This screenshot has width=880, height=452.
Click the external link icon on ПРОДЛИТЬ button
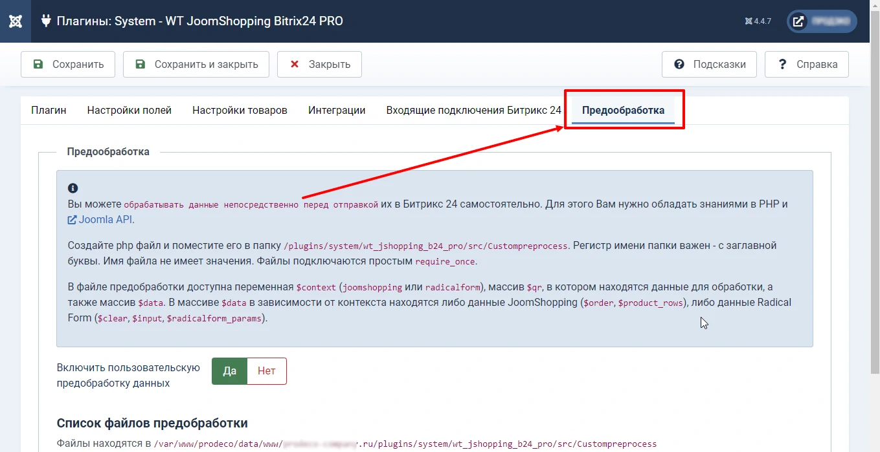[798, 21]
